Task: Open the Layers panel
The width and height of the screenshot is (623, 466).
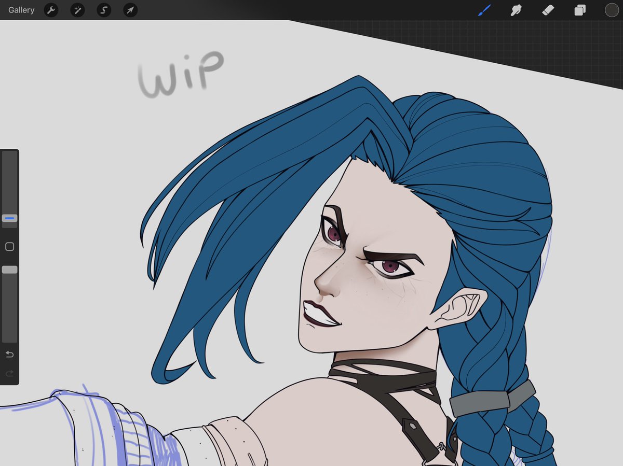Action: pyautogui.click(x=580, y=10)
